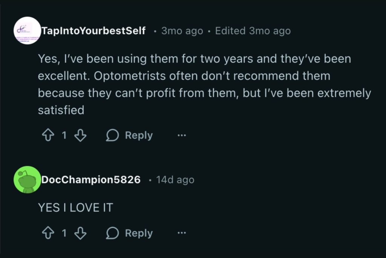The height and width of the screenshot is (258, 386).
Task: Upvote TapIntoYourbestSelf's comment
Action: [48, 135]
